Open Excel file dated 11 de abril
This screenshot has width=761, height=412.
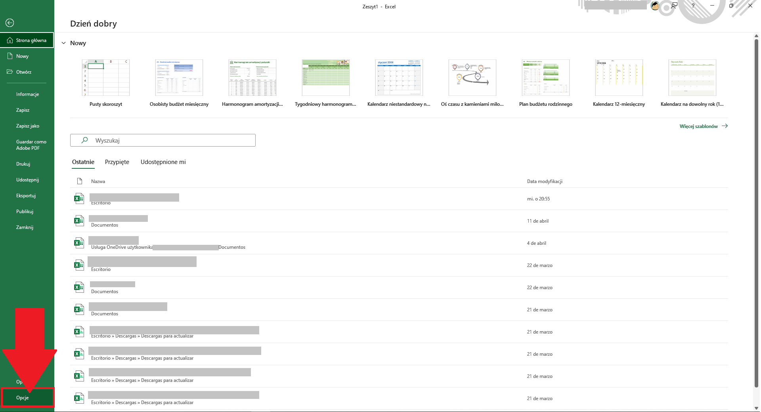point(399,221)
